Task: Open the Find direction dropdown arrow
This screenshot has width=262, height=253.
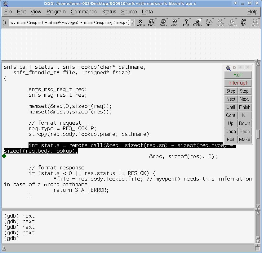Action: coord(156,19)
